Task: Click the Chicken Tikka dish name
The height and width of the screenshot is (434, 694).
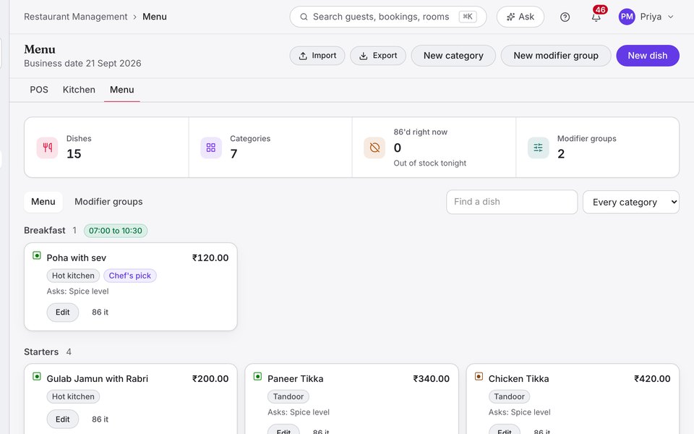Action: (x=519, y=378)
